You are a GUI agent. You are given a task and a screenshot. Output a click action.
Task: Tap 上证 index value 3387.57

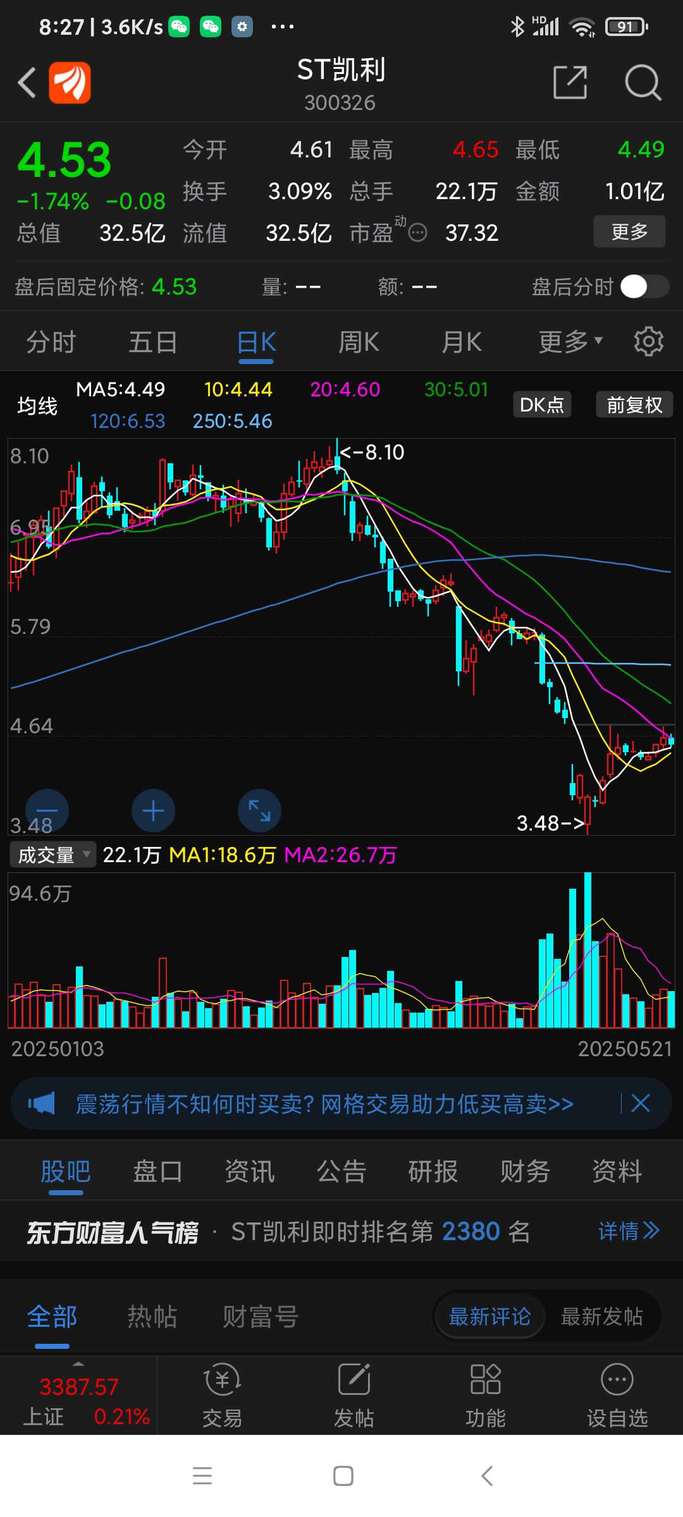[x=79, y=1387]
